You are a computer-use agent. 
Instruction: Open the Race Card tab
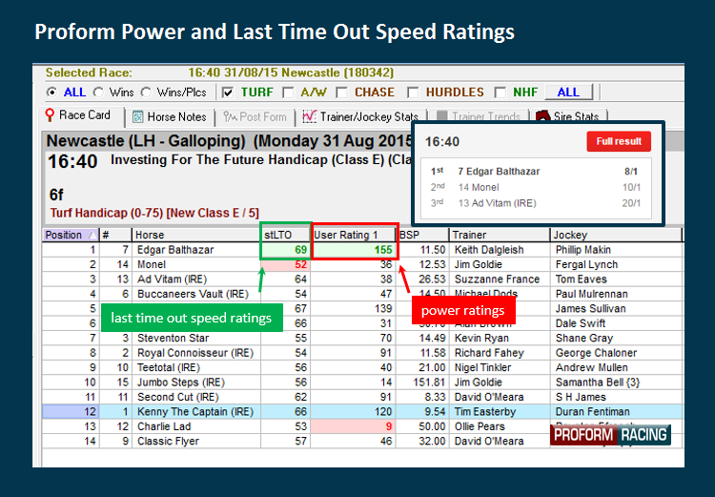coord(84,116)
